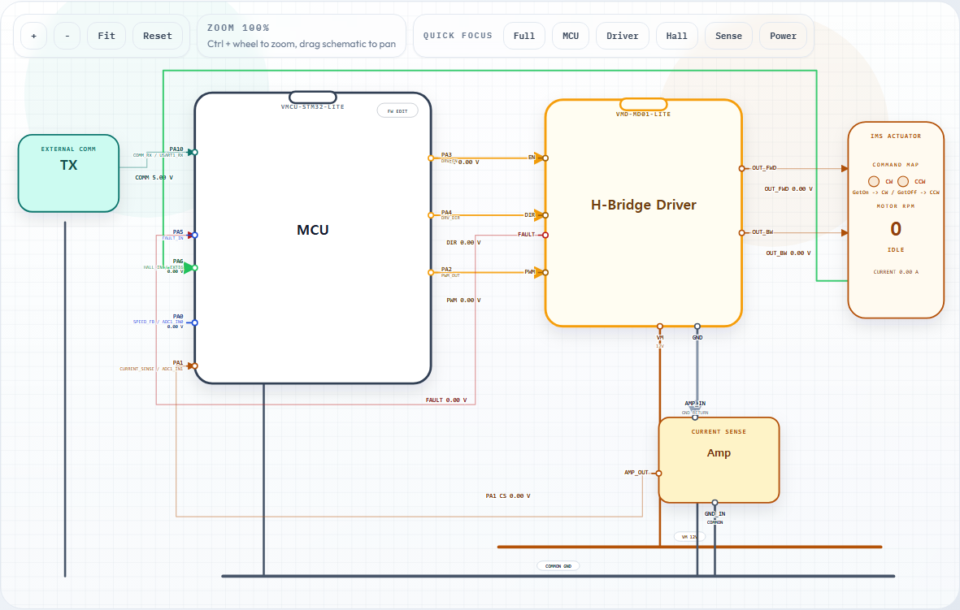Zoom out with the minus button

tap(67, 36)
